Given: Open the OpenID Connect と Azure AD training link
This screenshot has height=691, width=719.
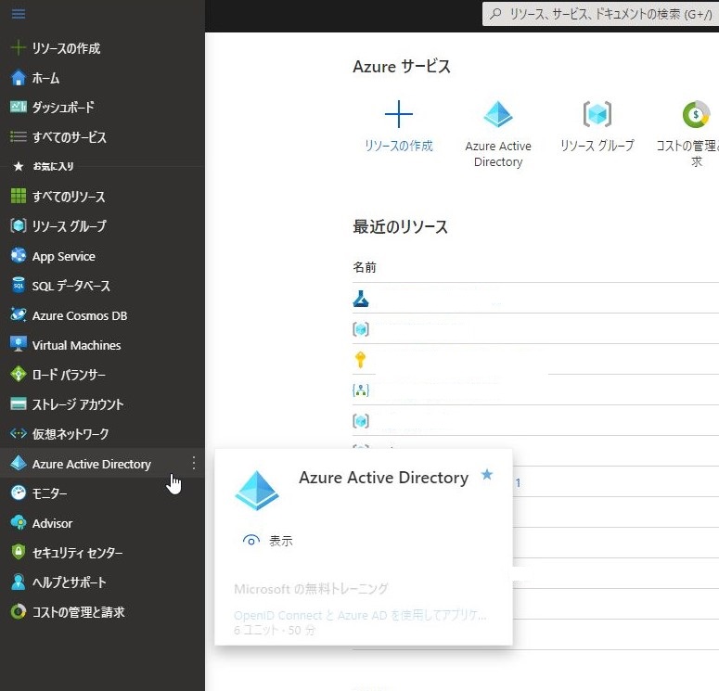Looking at the screenshot, I should coord(360,615).
